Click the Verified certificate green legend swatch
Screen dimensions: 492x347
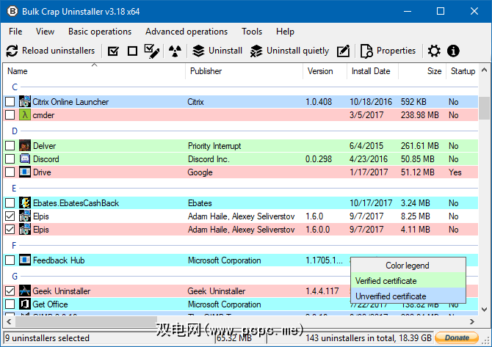point(408,281)
